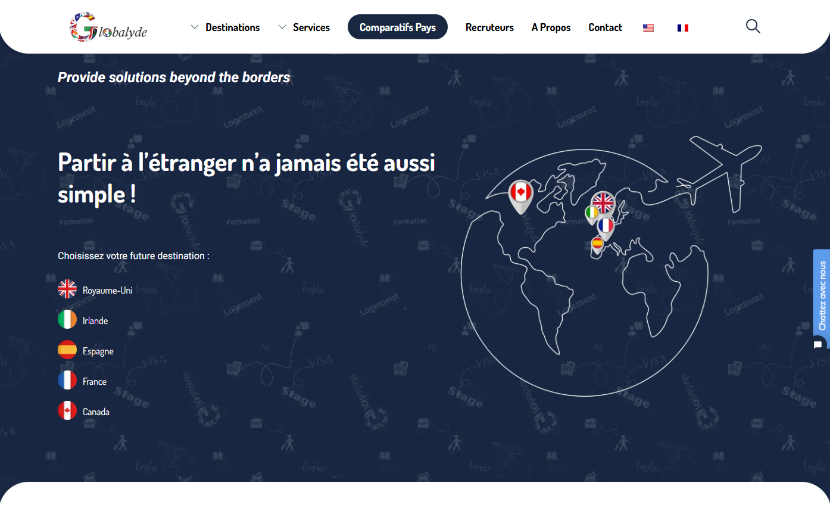Screen dimensions: 830x514
Task: Open the Recruteurs page
Action: [489, 27]
